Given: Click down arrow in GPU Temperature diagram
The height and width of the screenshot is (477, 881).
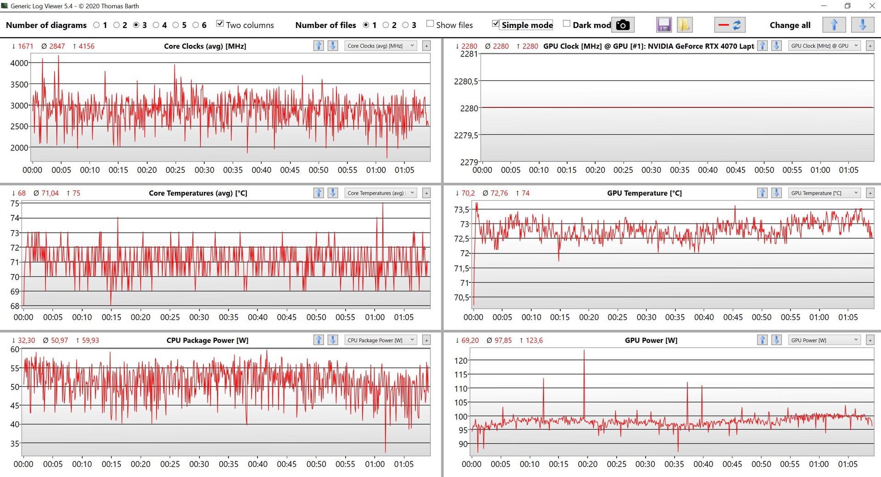Looking at the screenshot, I should click(x=776, y=193).
